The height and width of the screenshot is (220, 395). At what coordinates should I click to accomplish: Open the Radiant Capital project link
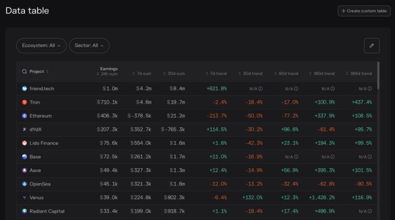(x=47, y=211)
